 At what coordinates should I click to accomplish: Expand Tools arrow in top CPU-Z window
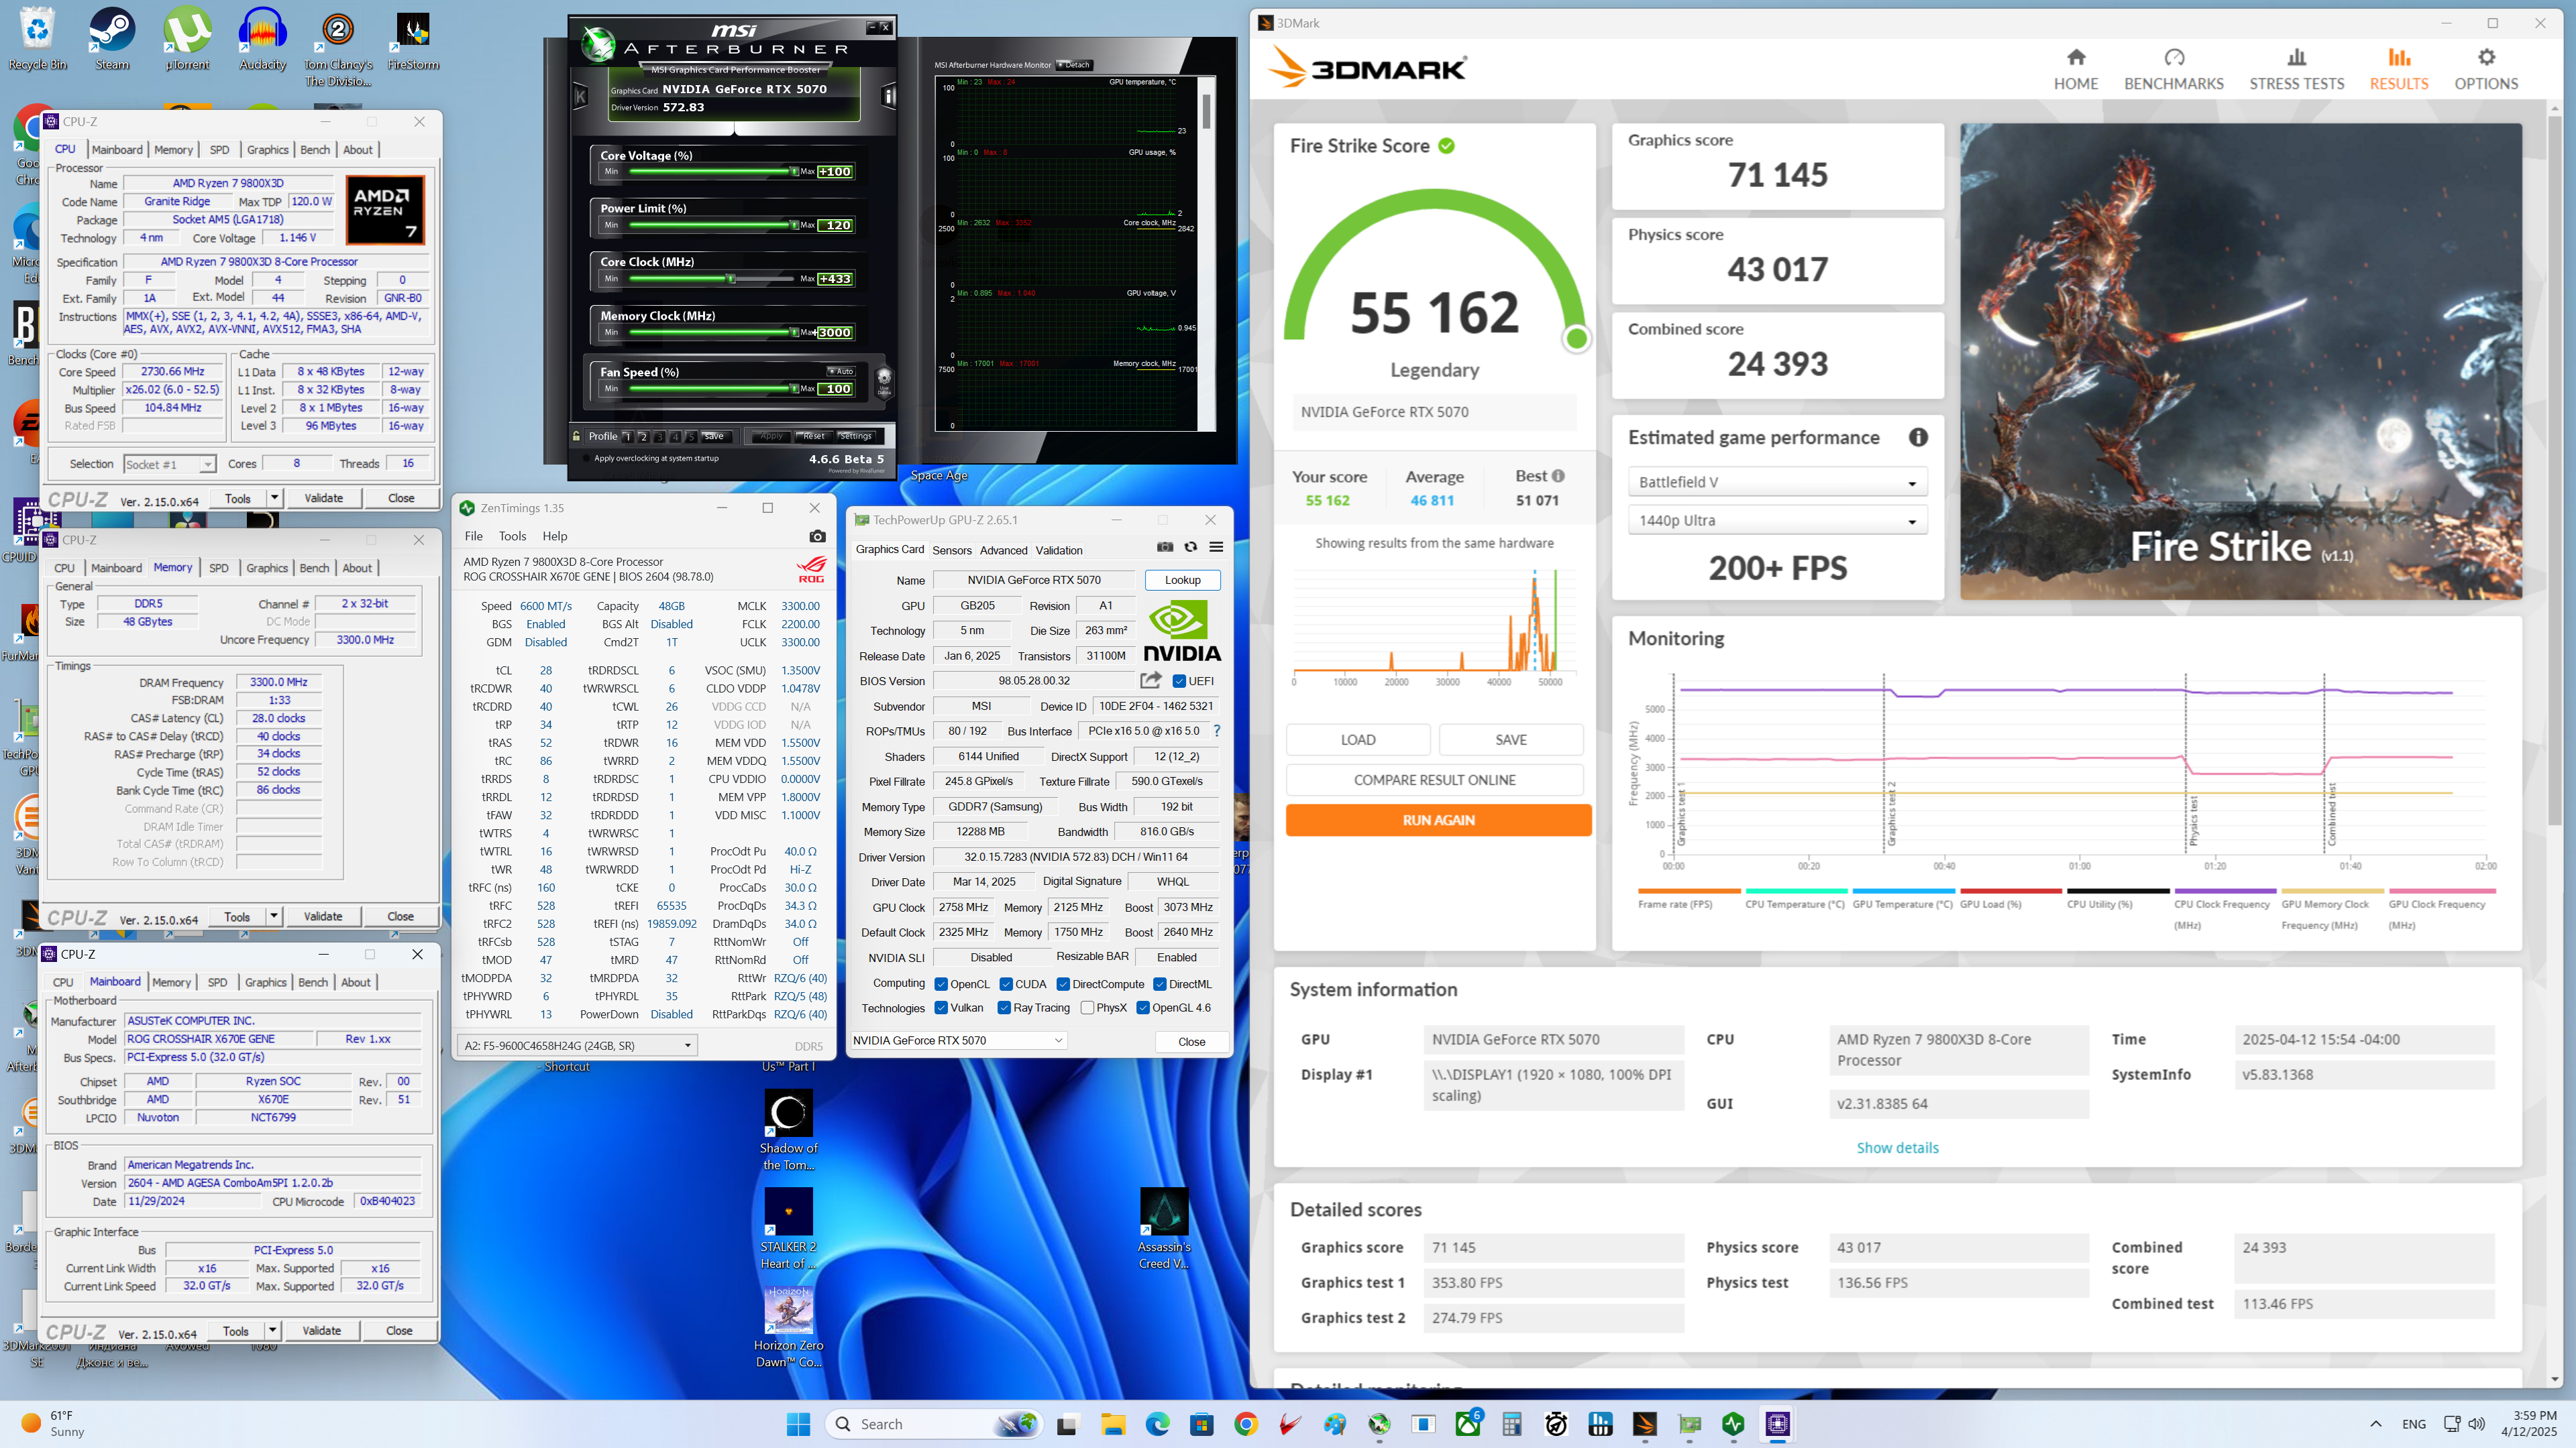pos(274,497)
